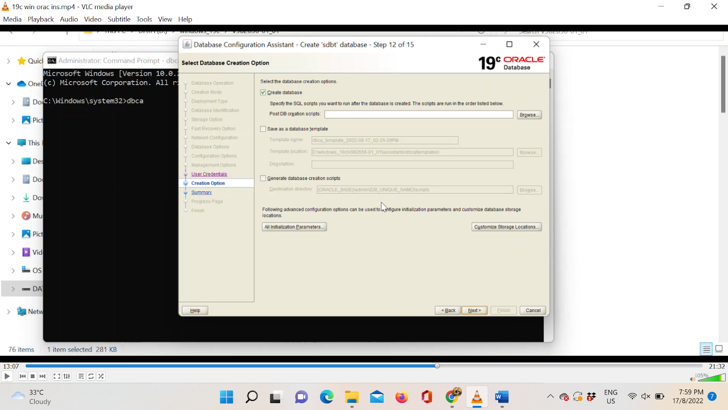The width and height of the screenshot is (728, 410).
Task: Switch to Microsoft Word on the taskbar
Action: 502,397
